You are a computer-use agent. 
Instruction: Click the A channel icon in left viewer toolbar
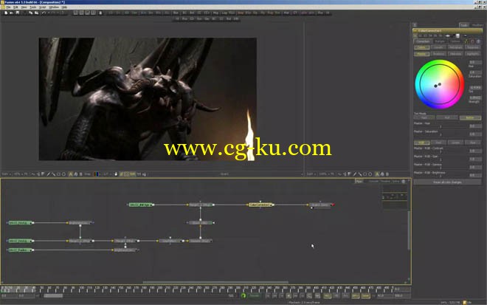(71, 174)
